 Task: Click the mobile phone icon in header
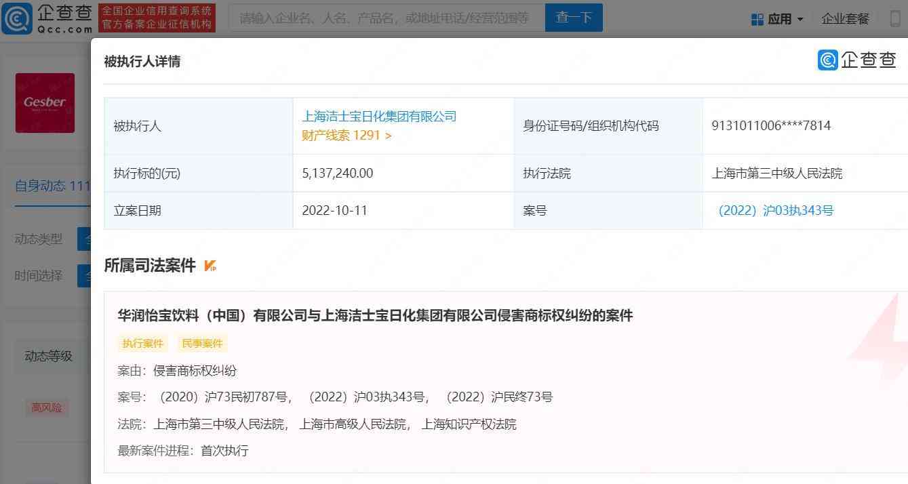(896, 19)
